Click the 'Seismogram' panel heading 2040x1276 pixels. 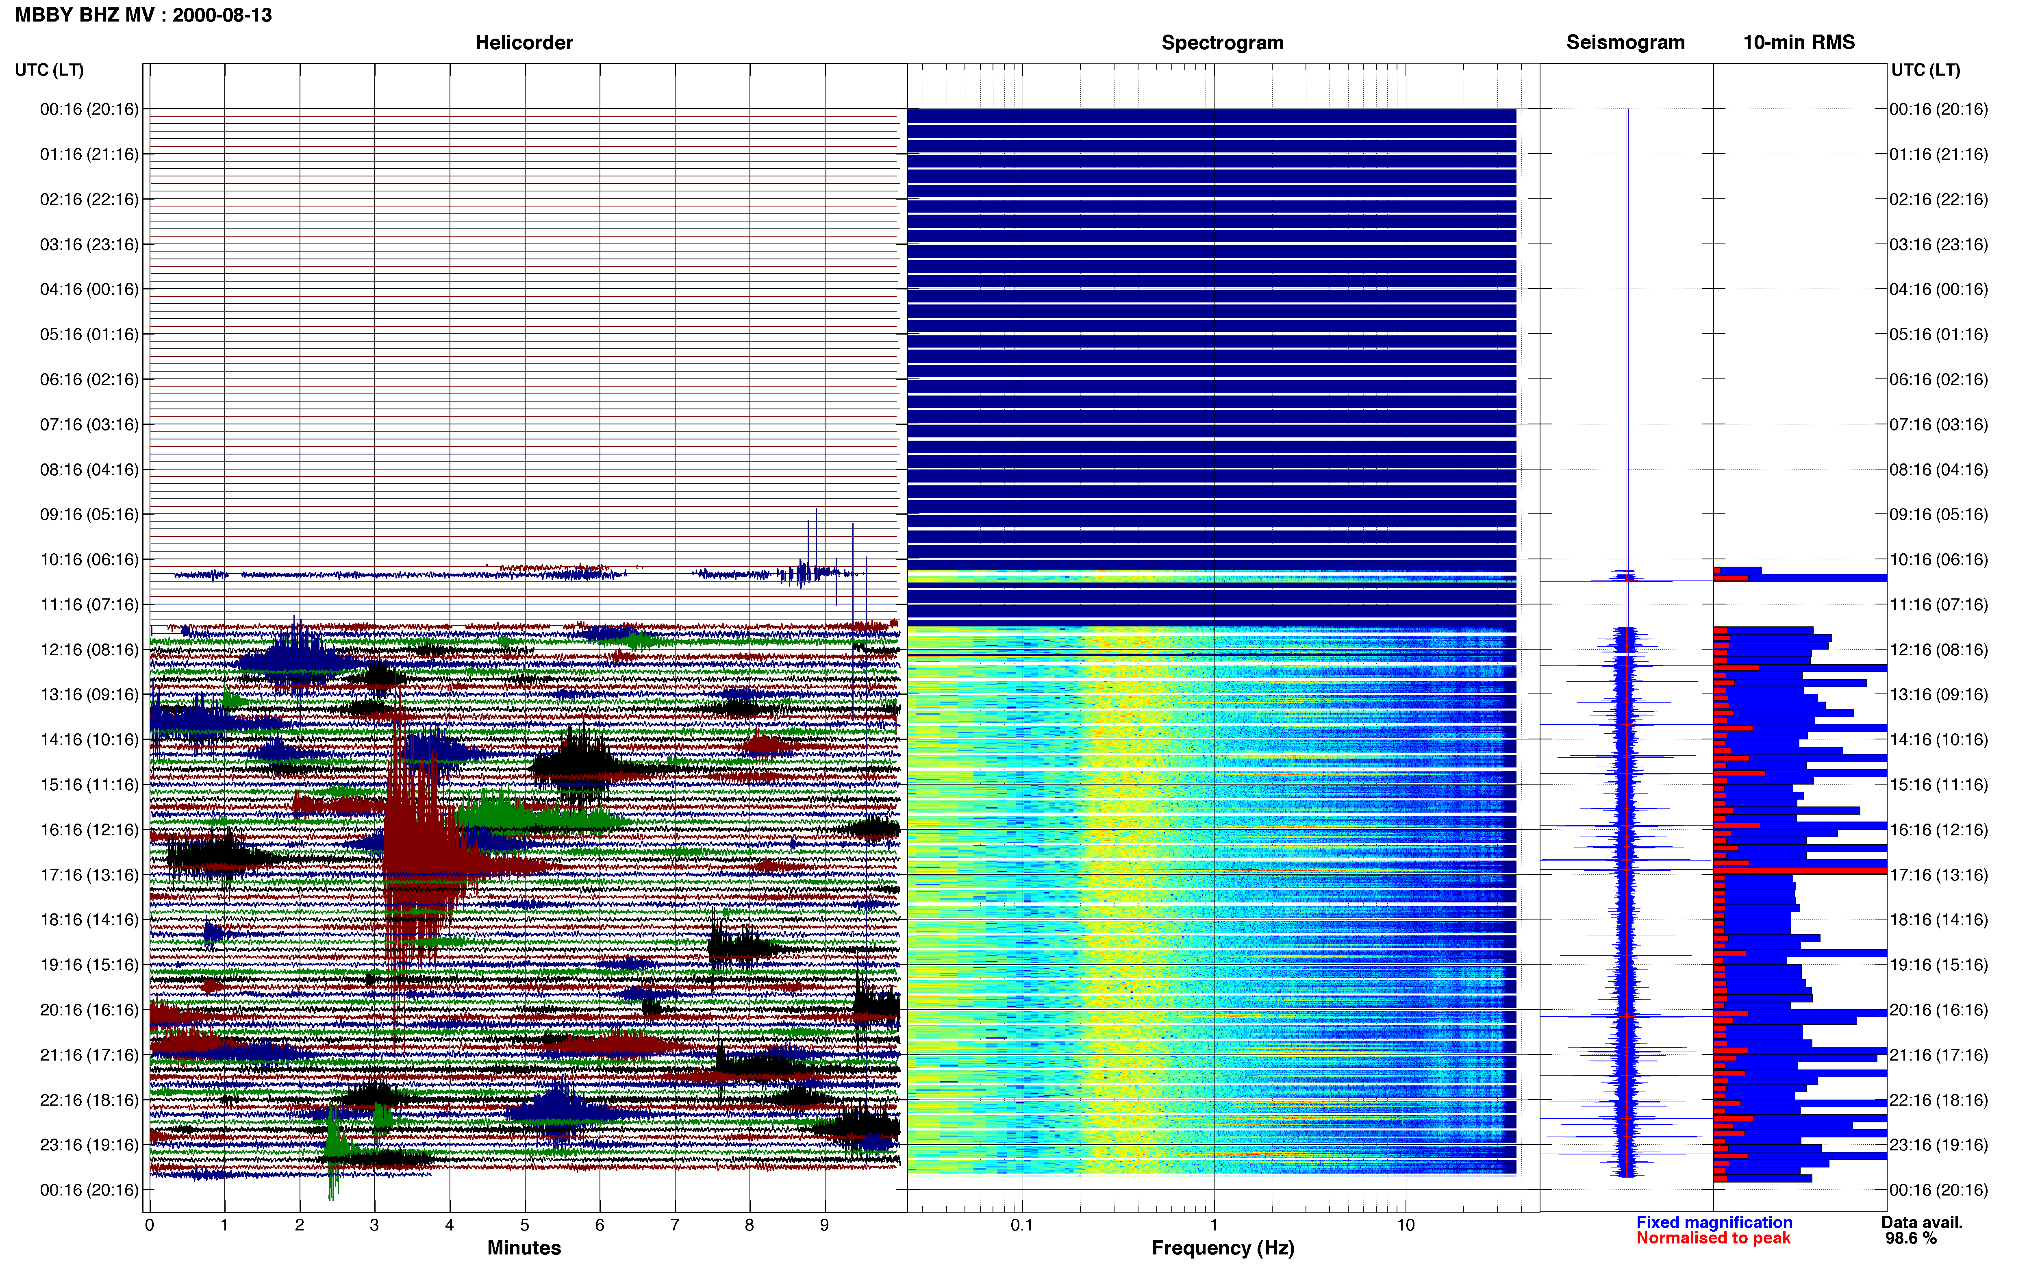tap(1626, 42)
